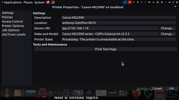Click into the Description text field

119,18
